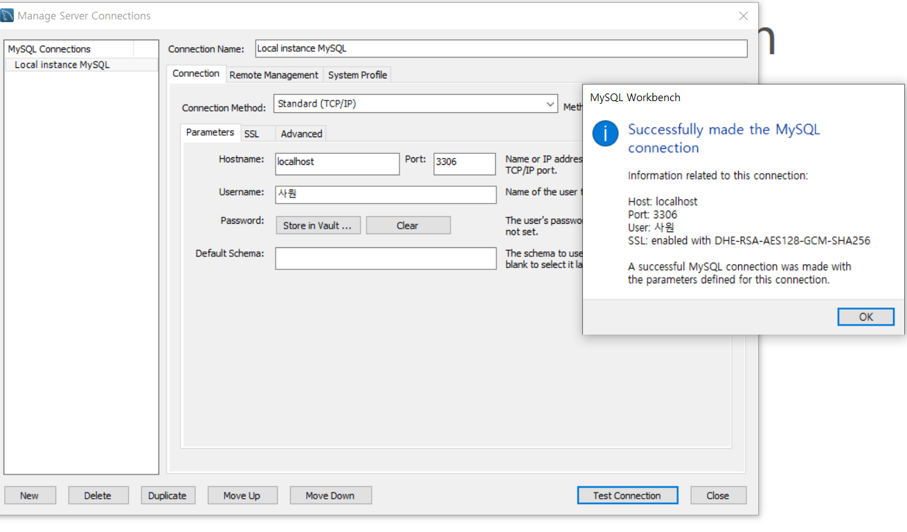Screen dimensions: 907x532
Task: Click the Duplicate connection button
Action: [x=168, y=495]
